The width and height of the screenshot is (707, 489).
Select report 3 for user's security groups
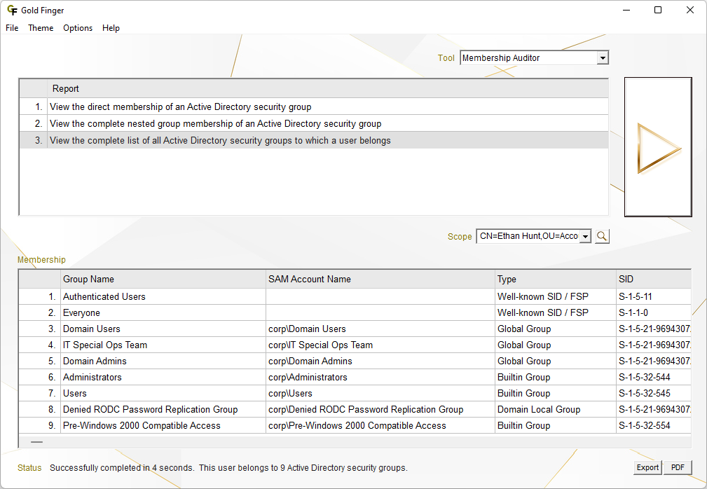click(x=220, y=141)
